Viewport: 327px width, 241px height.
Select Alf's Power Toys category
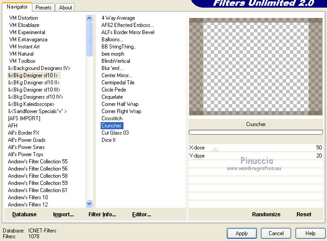pyautogui.click(x=26, y=154)
